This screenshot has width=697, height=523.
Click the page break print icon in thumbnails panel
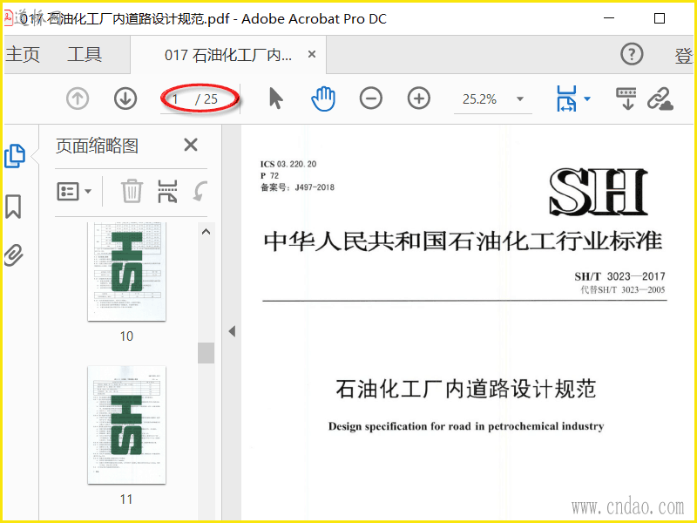coord(167,191)
